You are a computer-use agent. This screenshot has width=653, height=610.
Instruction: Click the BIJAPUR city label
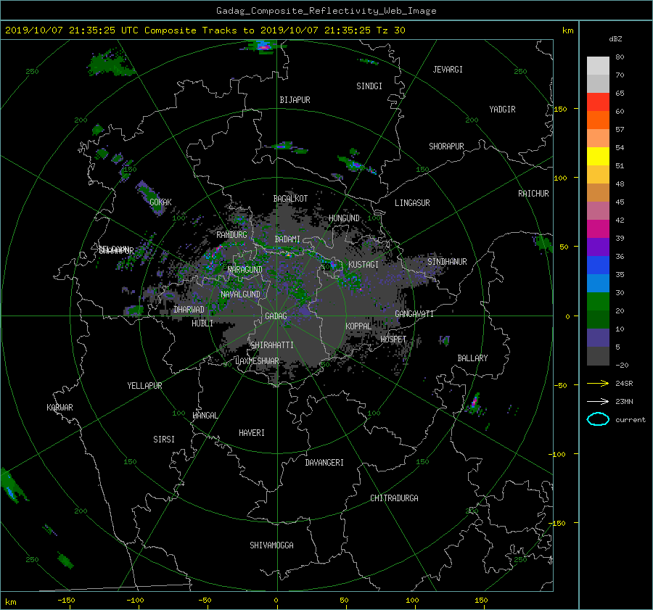[295, 100]
